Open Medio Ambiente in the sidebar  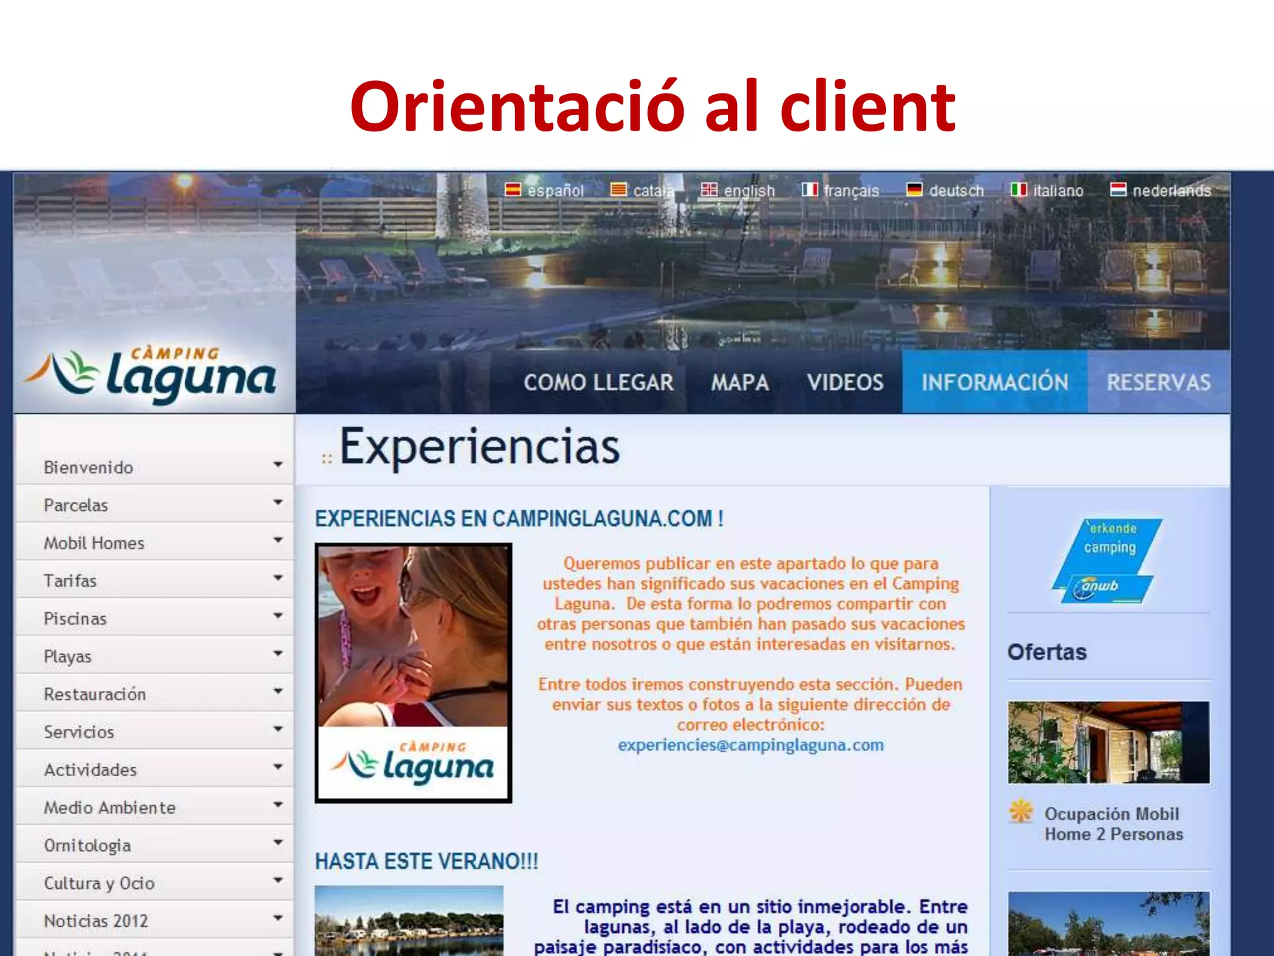click(x=110, y=808)
